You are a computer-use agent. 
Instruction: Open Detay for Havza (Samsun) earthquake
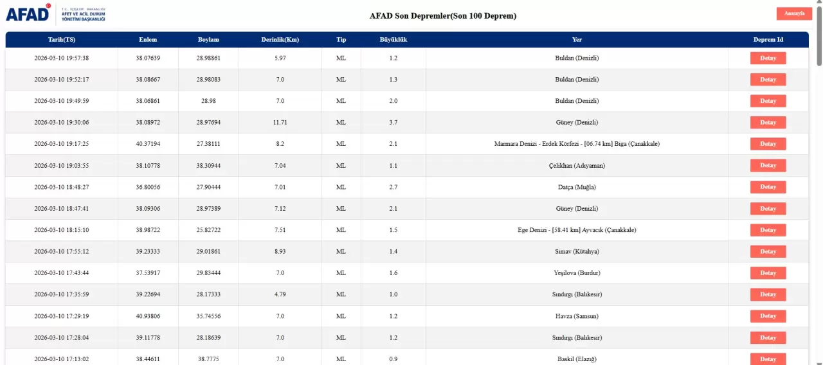coord(768,316)
